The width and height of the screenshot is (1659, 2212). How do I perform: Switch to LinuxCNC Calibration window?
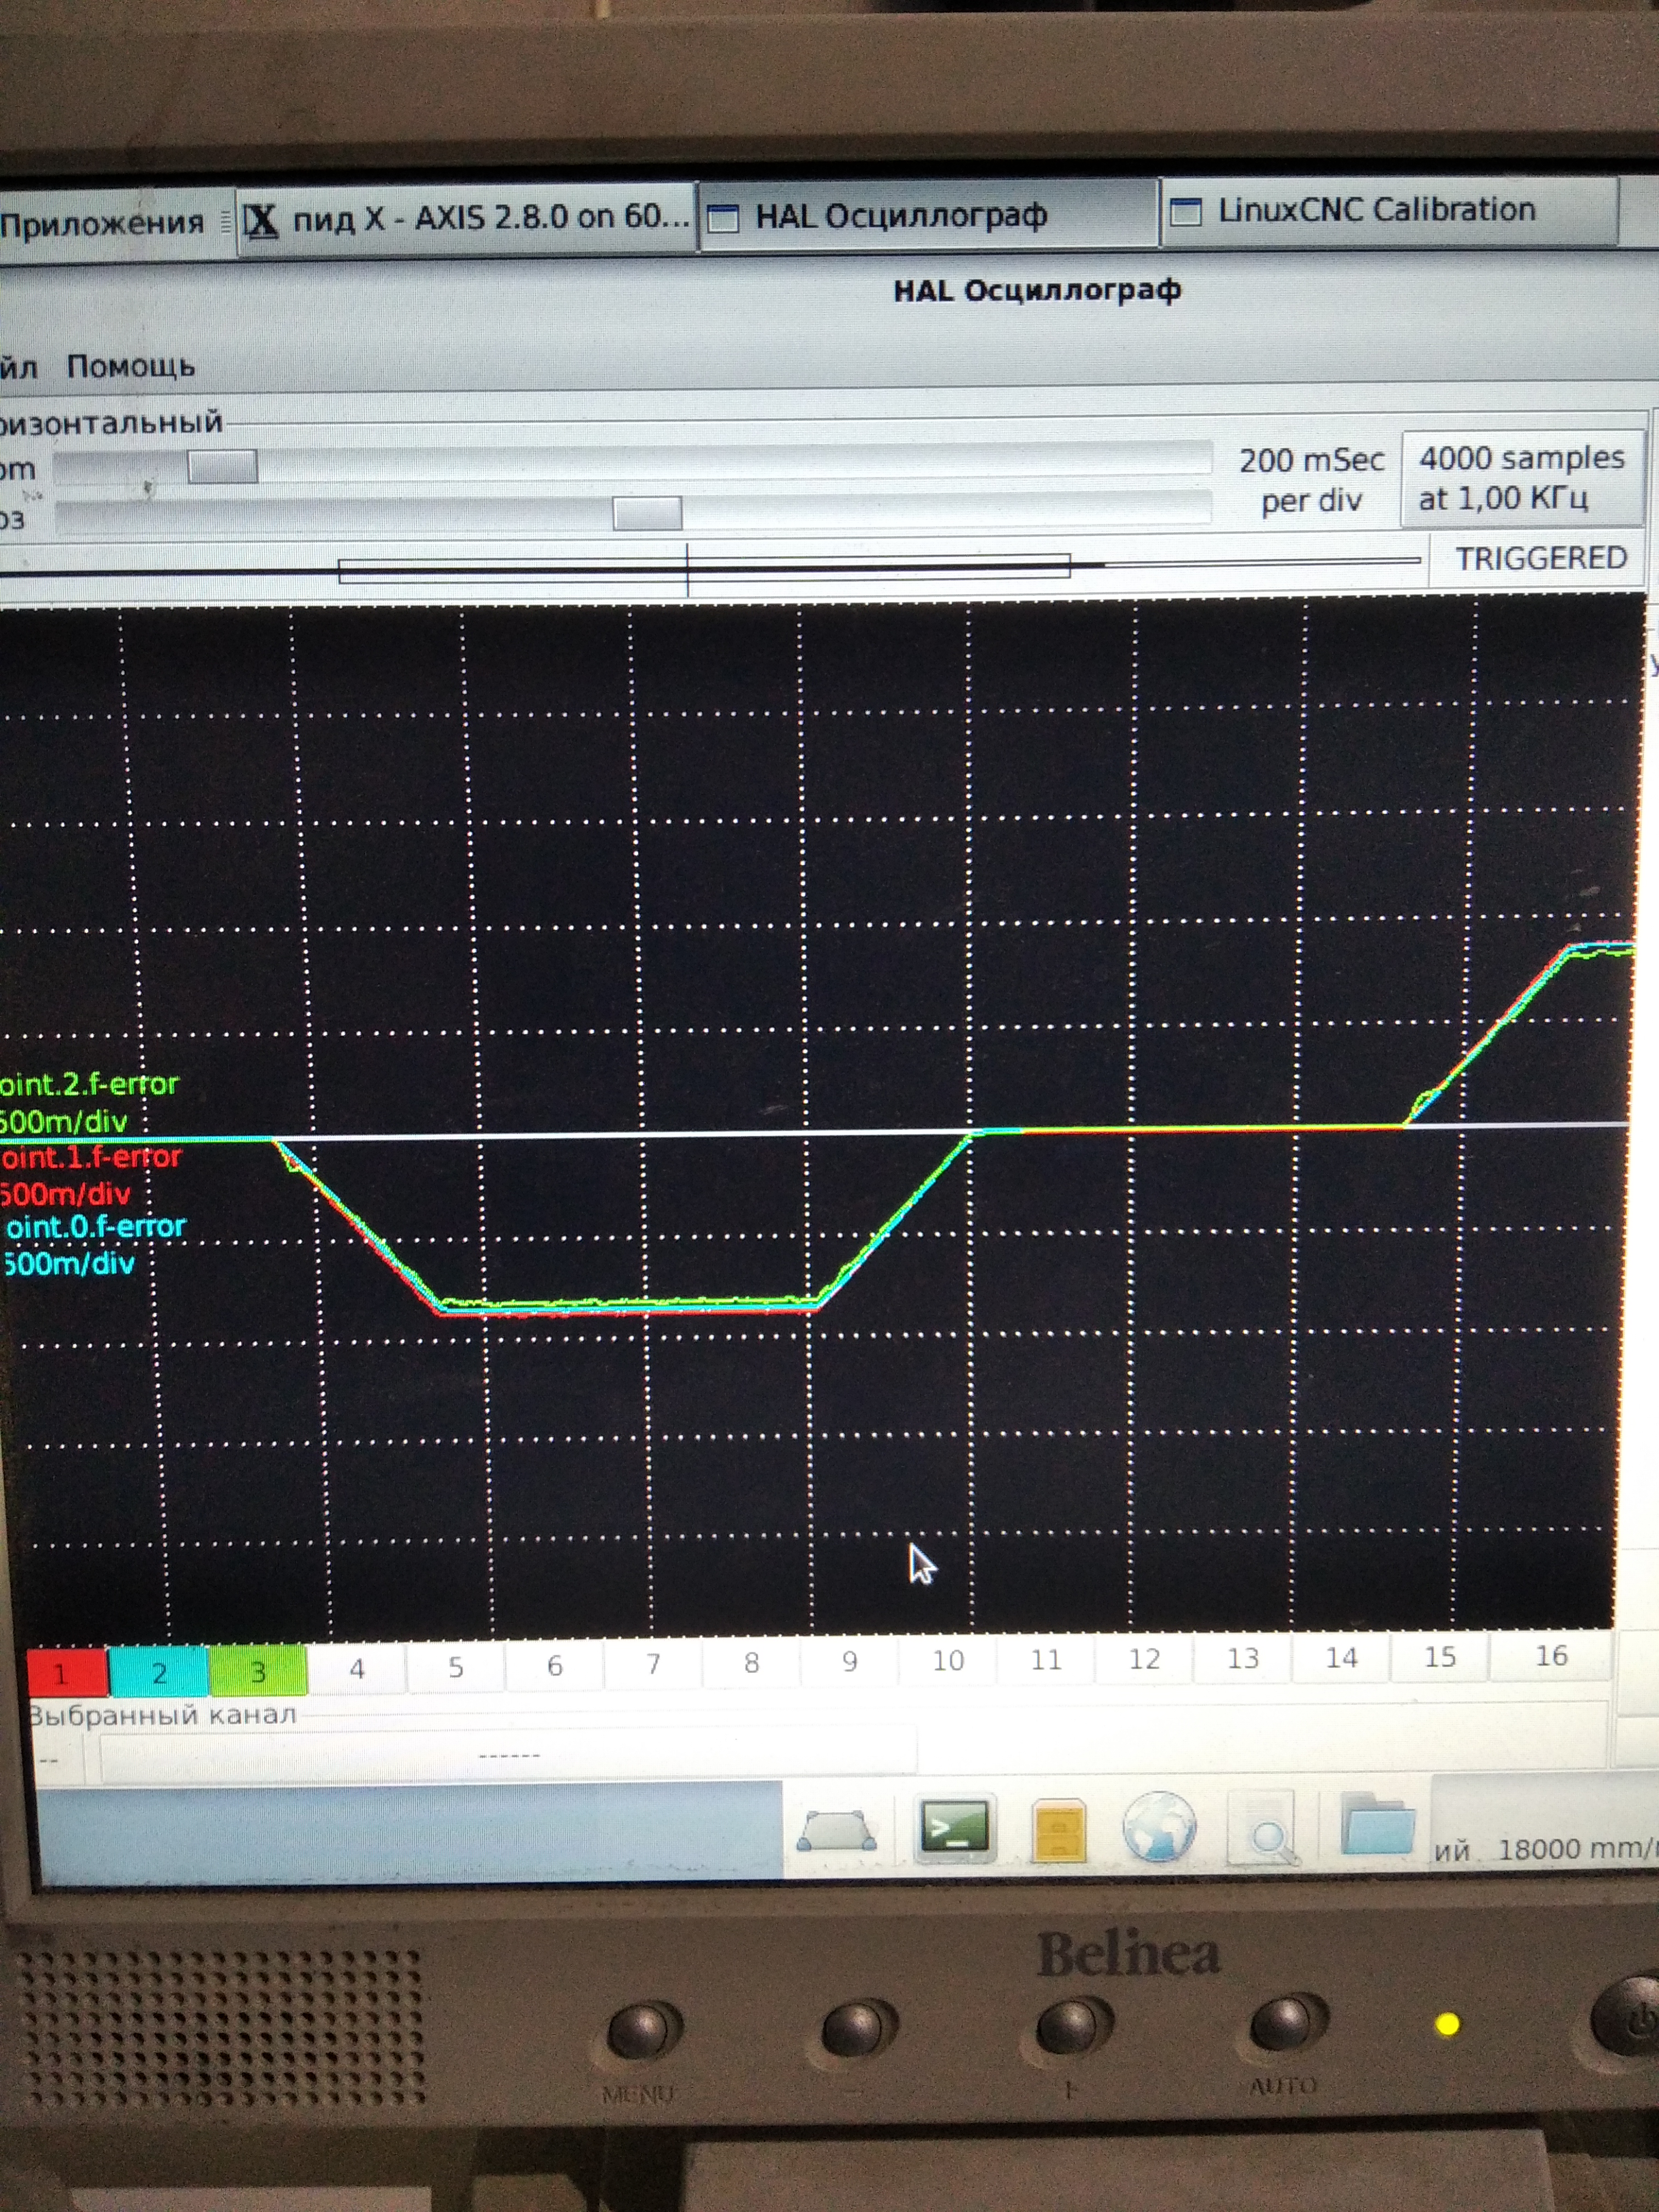tap(1376, 211)
